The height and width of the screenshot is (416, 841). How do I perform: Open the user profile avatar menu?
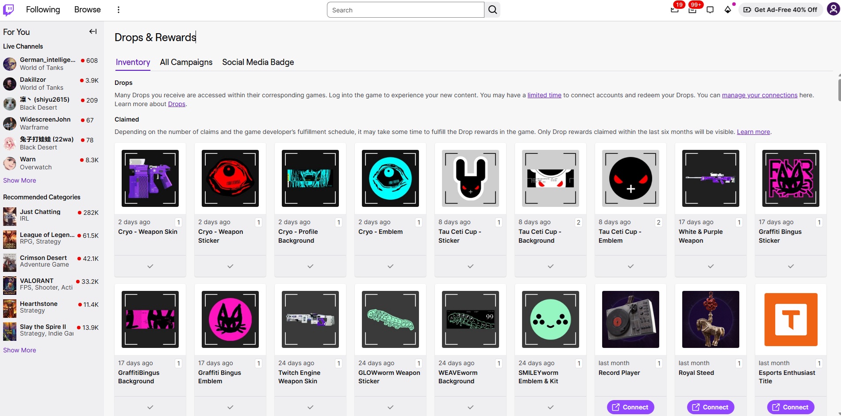(833, 10)
